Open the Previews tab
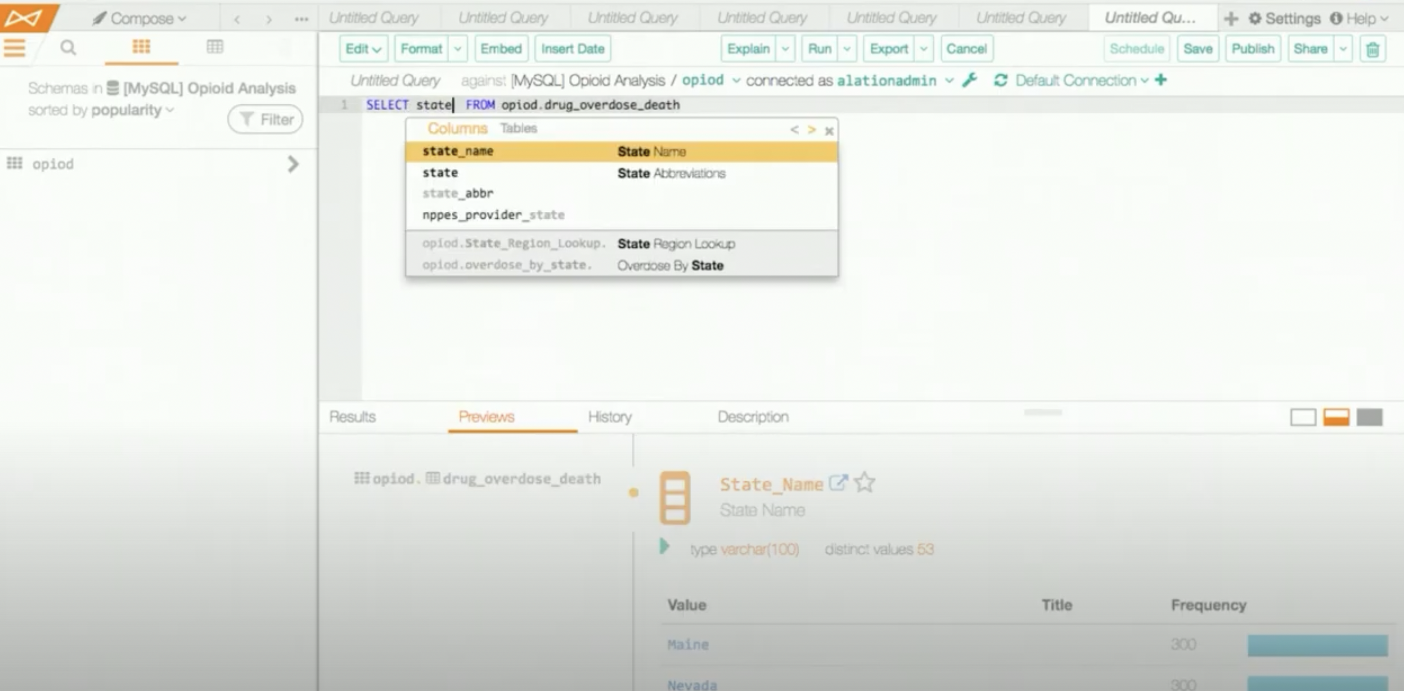Image resolution: width=1404 pixels, height=691 pixels. 486,416
